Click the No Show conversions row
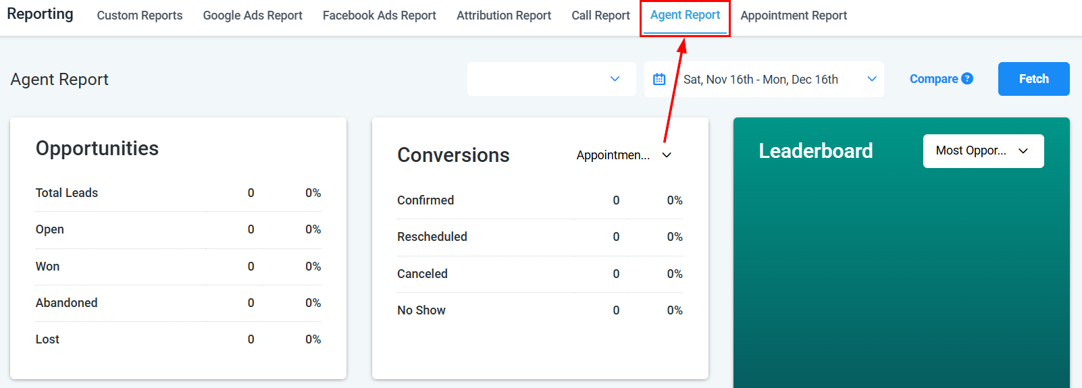The width and height of the screenshot is (1082, 388). 539,310
